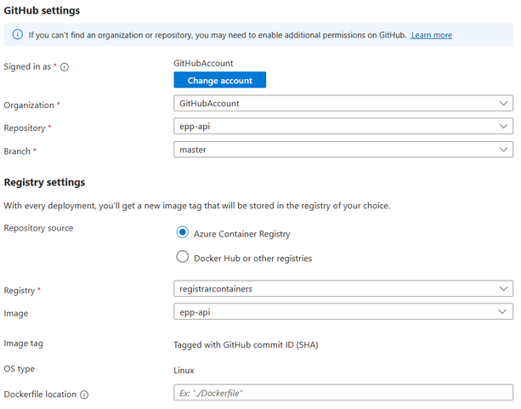Screen dimensions: 521x409
Task: Click the Registry dropdown chevron arrow
Action: pos(503,288)
